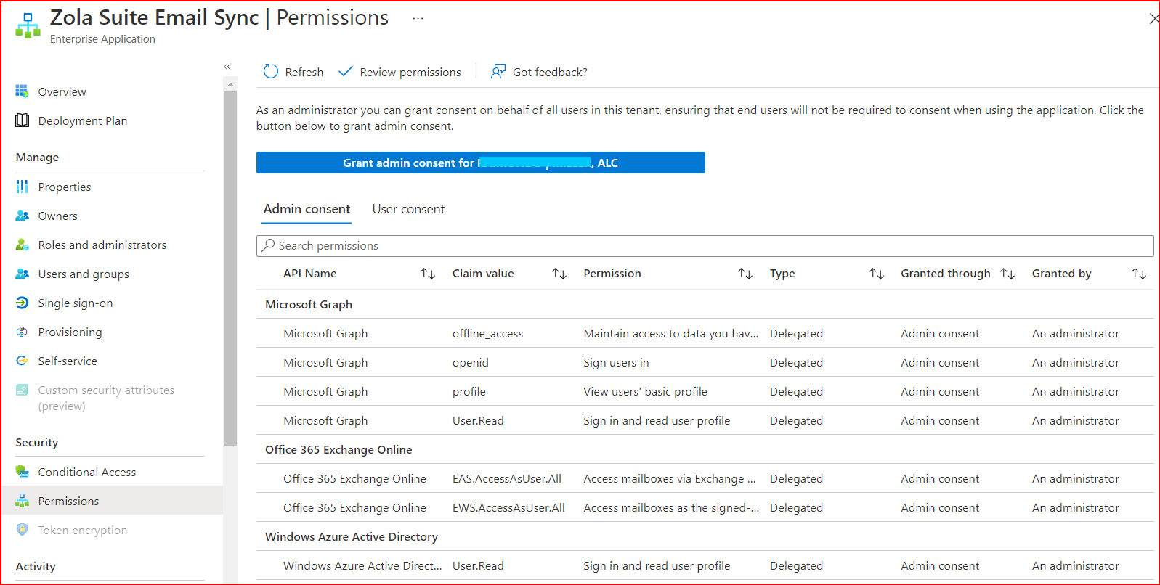The image size is (1160, 585).
Task: Select 'Maintain access to data' permission cell
Action: (x=670, y=333)
